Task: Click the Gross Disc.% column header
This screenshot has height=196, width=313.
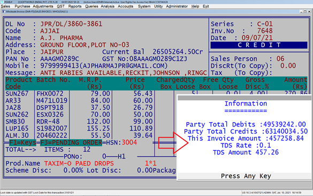Action: tap(257, 84)
